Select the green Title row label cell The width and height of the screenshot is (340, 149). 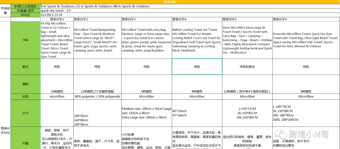[x=25, y=40]
